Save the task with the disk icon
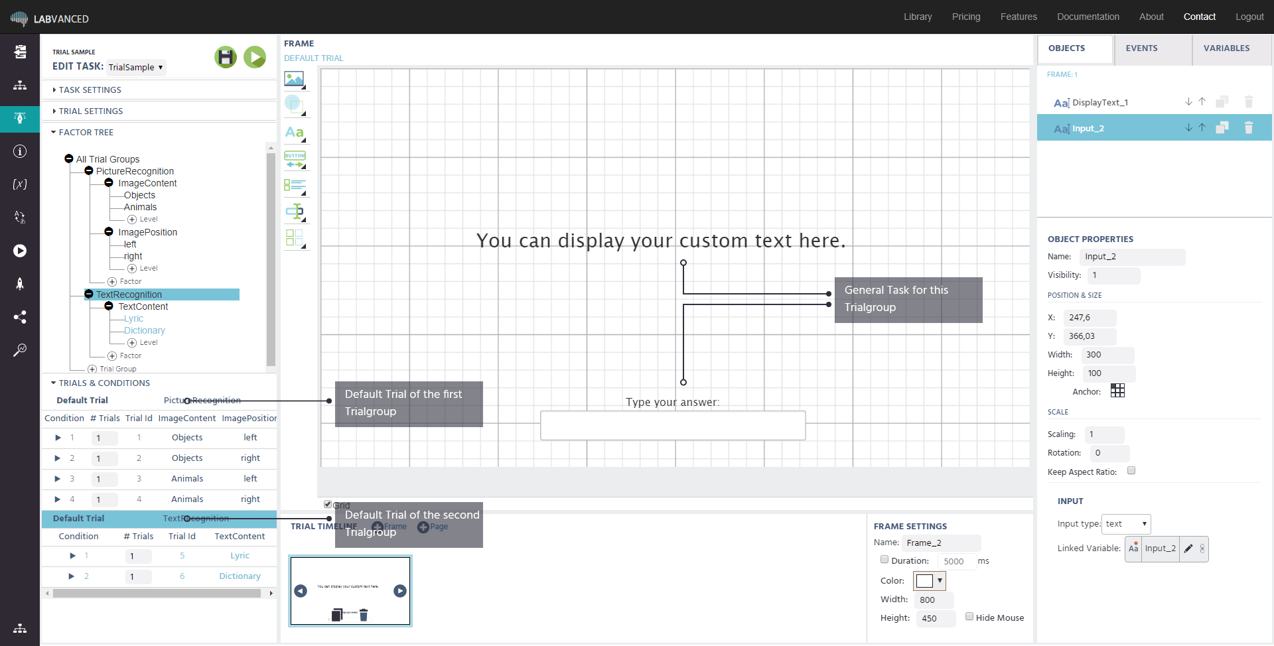Viewport: 1274px width, 646px height. [226, 57]
